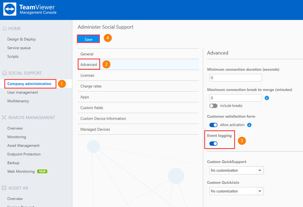This screenshot has height=207, width=303.
Task: Expand the Custom QuickJoin dropdown
Action: click(x=236, y=191)
